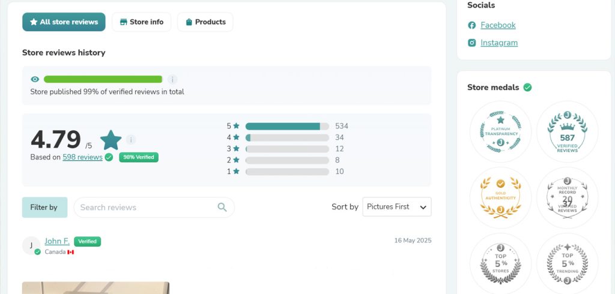Screen dimensions: 615x294
Task: Click the magnifier search icon in reviews search
Action: coord(222,207)
